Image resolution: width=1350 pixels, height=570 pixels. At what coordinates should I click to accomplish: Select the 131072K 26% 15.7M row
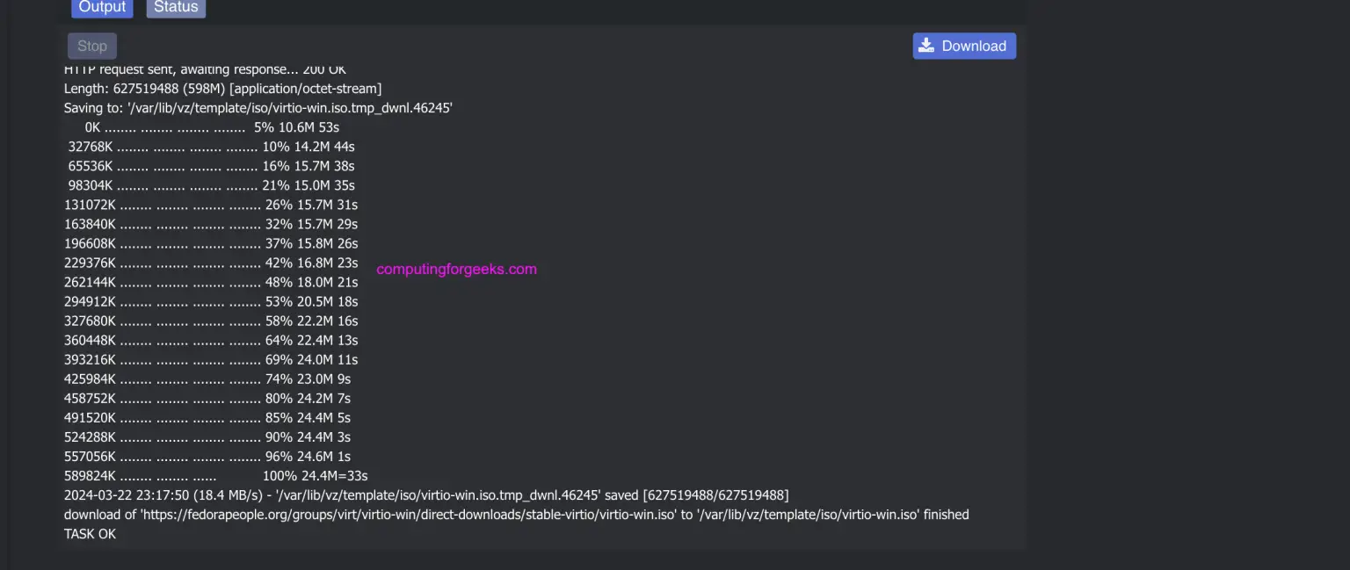[x=211, y=205]
